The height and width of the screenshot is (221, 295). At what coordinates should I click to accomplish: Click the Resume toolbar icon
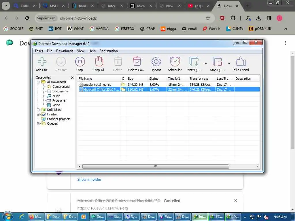coord(61,62)
